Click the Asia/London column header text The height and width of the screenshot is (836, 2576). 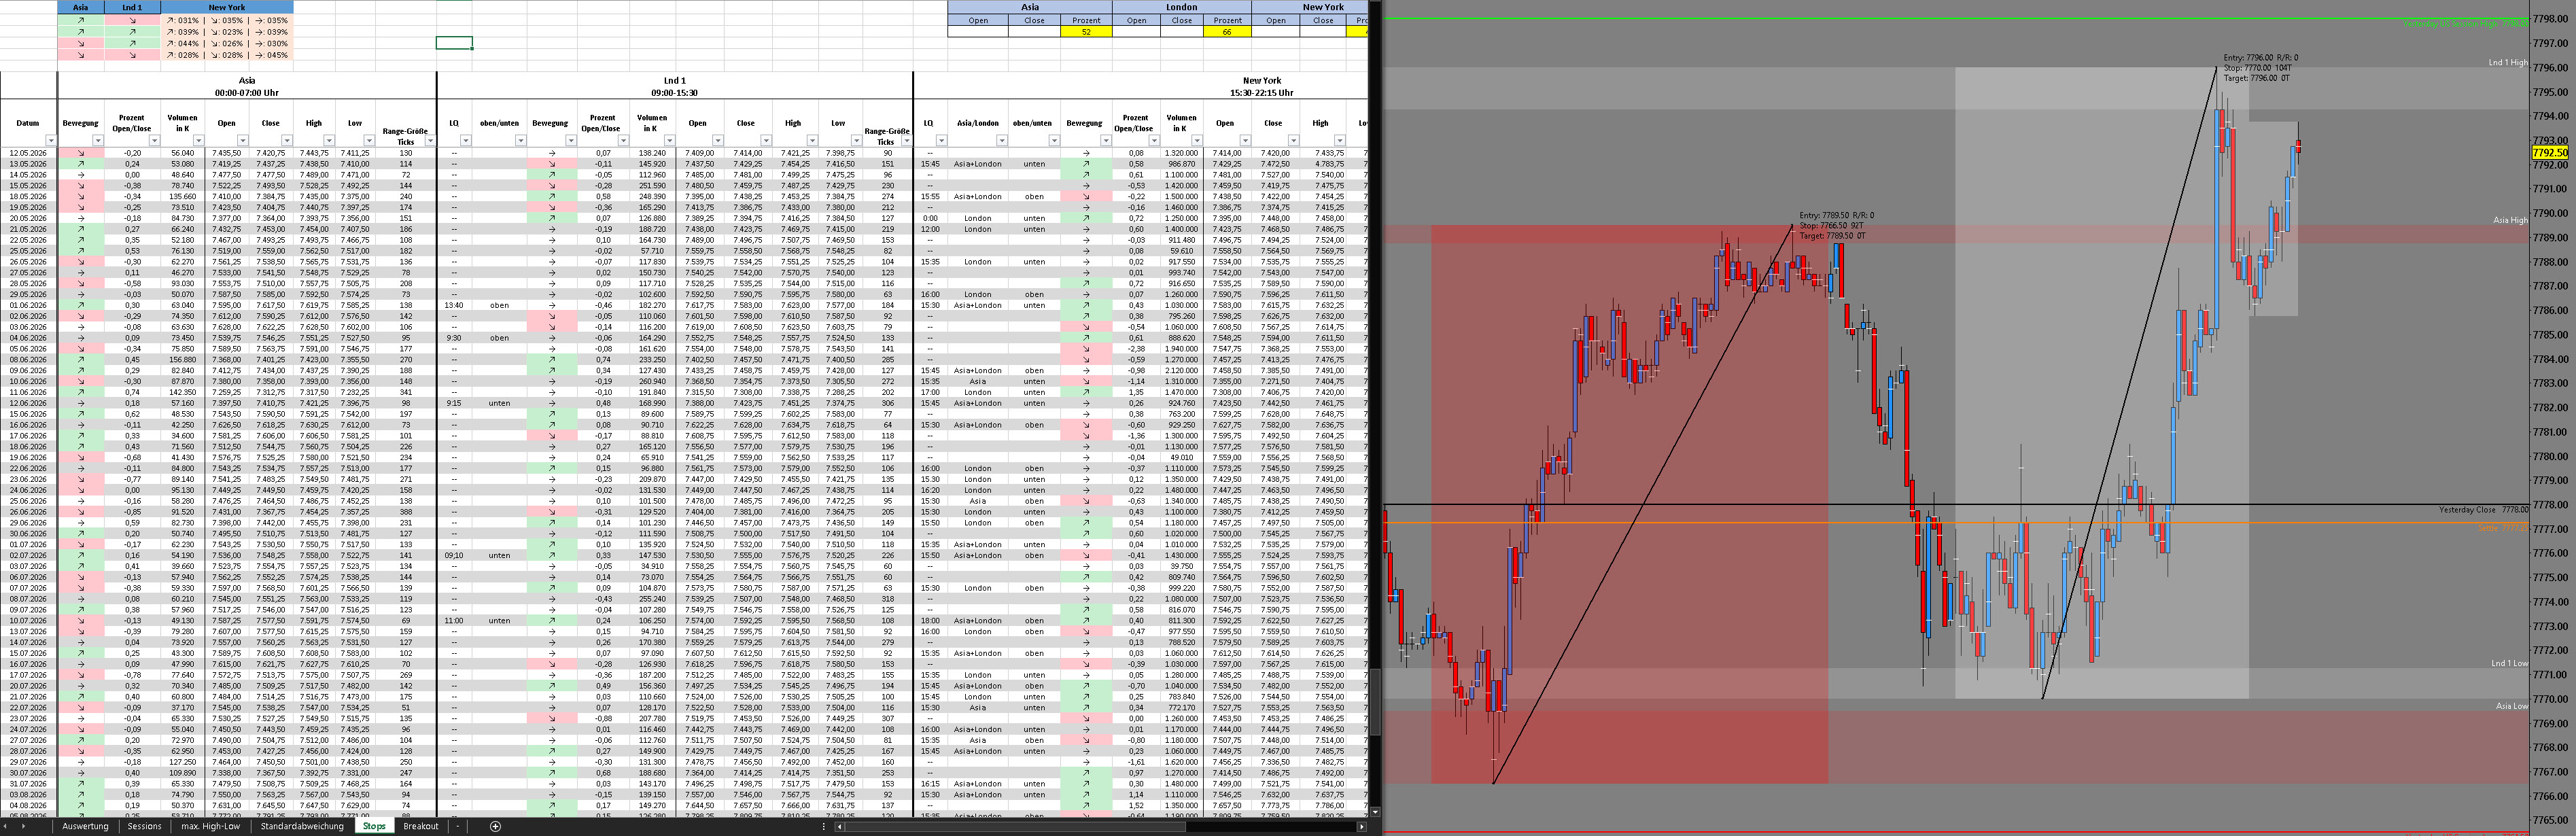tap(977, 124)
